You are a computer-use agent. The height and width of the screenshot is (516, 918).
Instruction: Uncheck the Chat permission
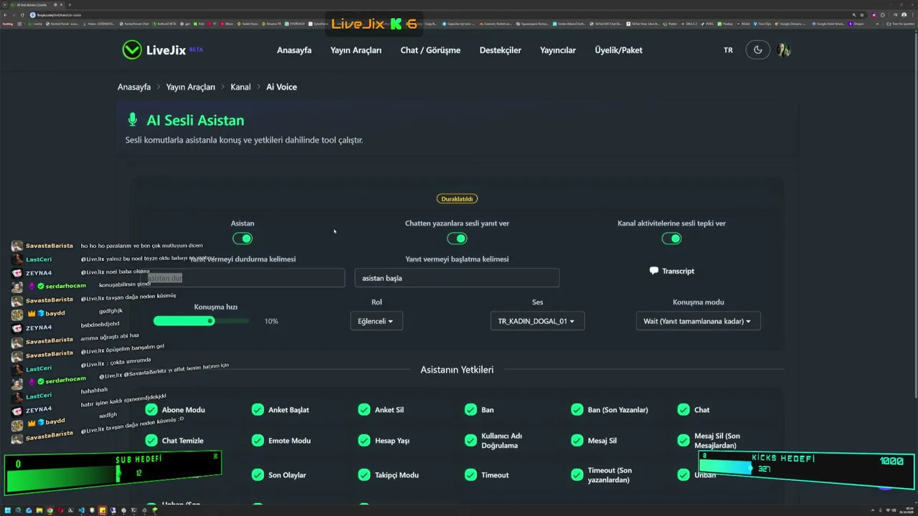[x=683, y=410]
